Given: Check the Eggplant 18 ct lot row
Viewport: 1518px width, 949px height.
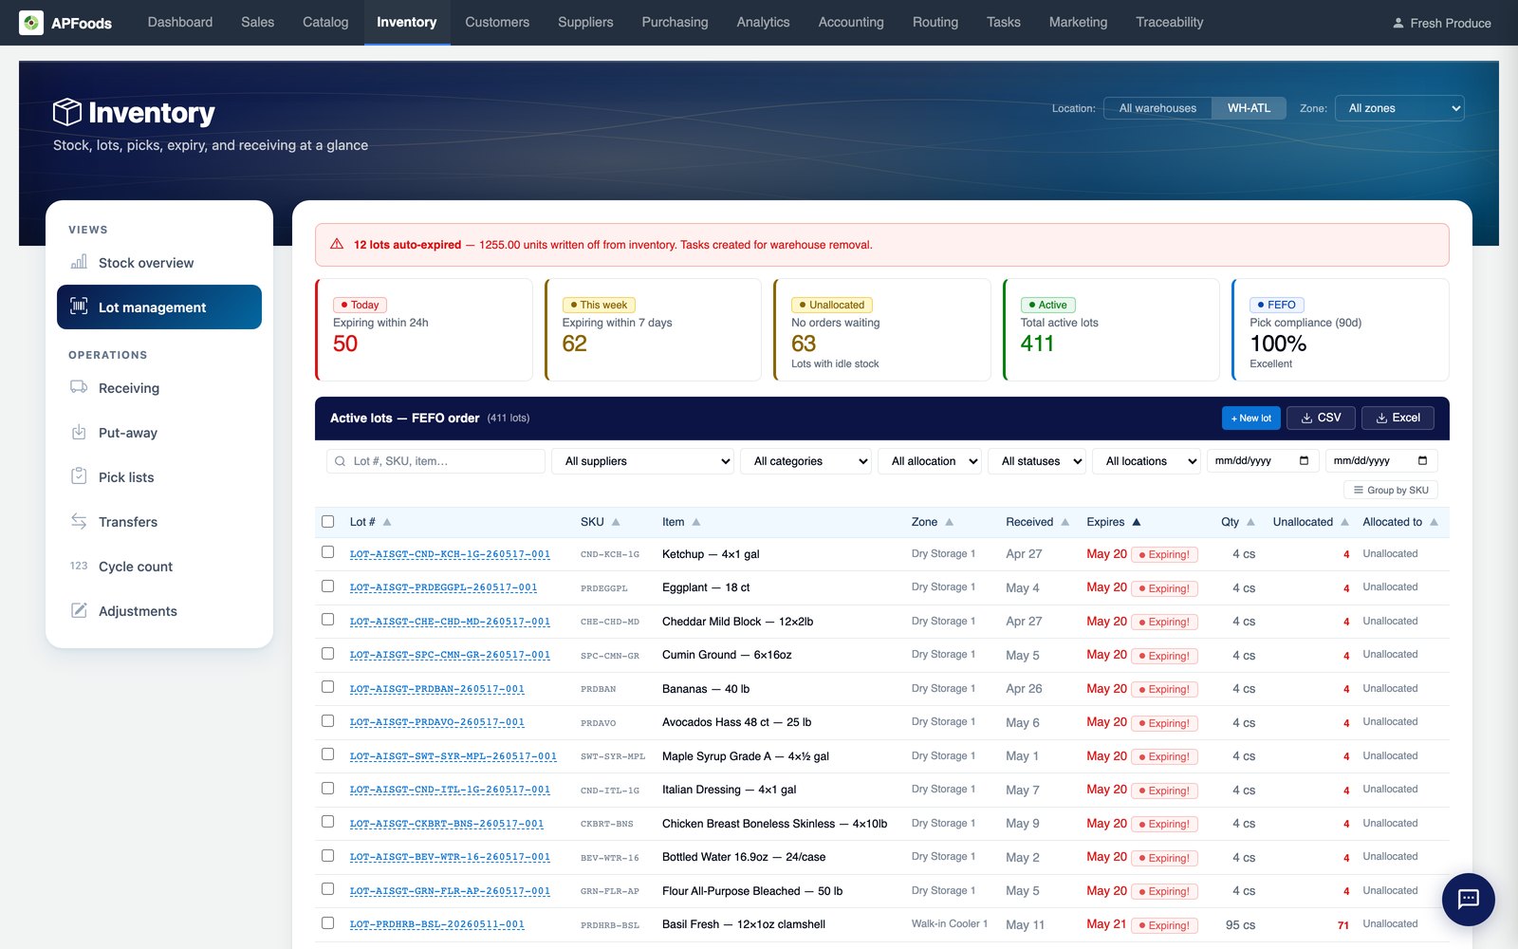Looking at the screenshot, I should [328, 586].
